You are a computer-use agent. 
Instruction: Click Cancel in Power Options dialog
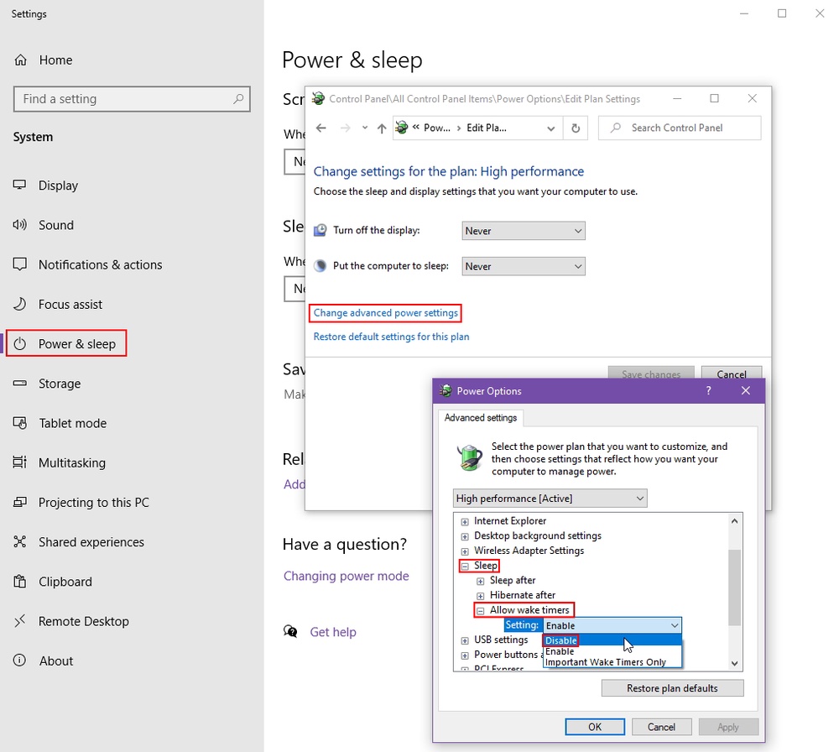tap(661, 727)
